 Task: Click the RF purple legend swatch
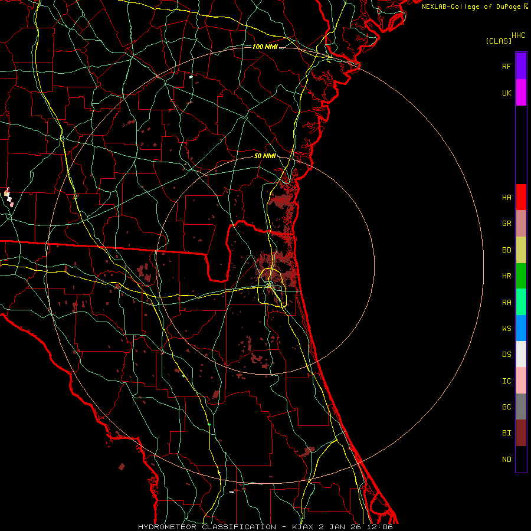click(521, 66)
